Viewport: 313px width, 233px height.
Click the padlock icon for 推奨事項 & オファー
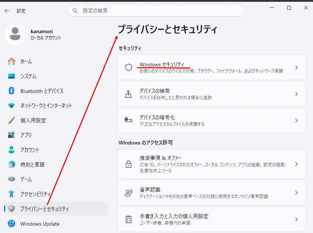129,164
